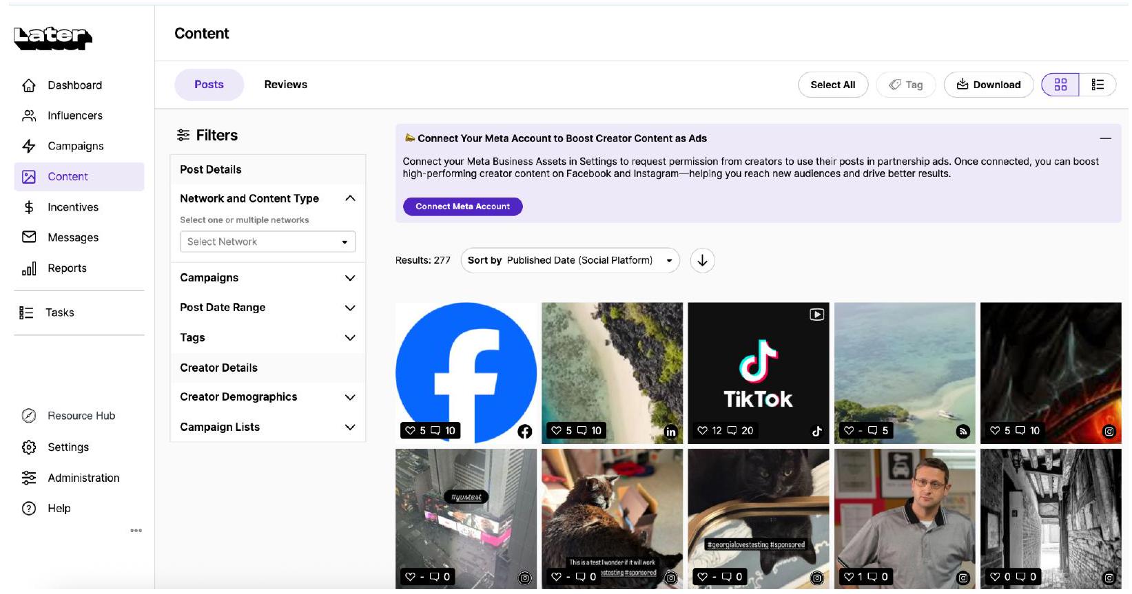Click the sort direction arrow icon
Image resolution: width=1132 pixels, height=594 pixels.
[702, 261]
